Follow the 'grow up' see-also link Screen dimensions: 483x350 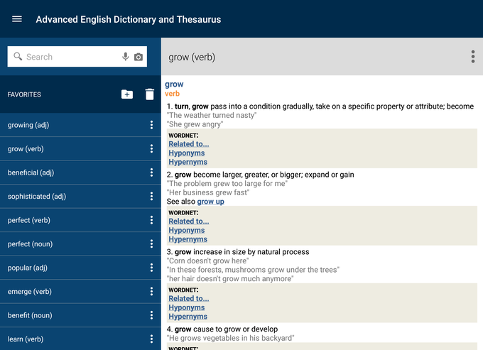[x=210, y=202]
